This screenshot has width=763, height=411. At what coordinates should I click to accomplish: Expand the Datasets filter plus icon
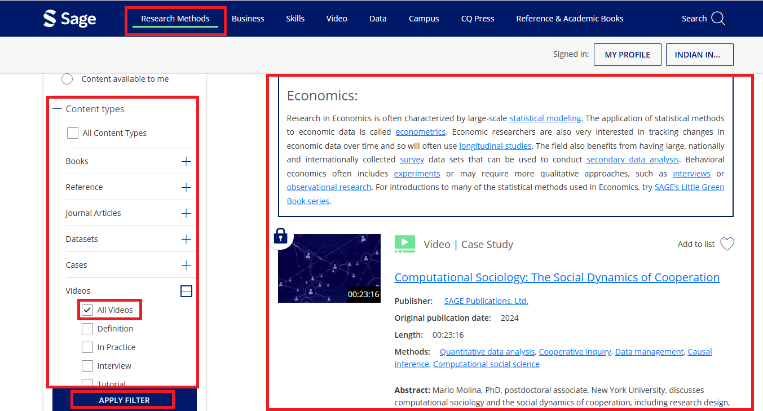(186, 240)
